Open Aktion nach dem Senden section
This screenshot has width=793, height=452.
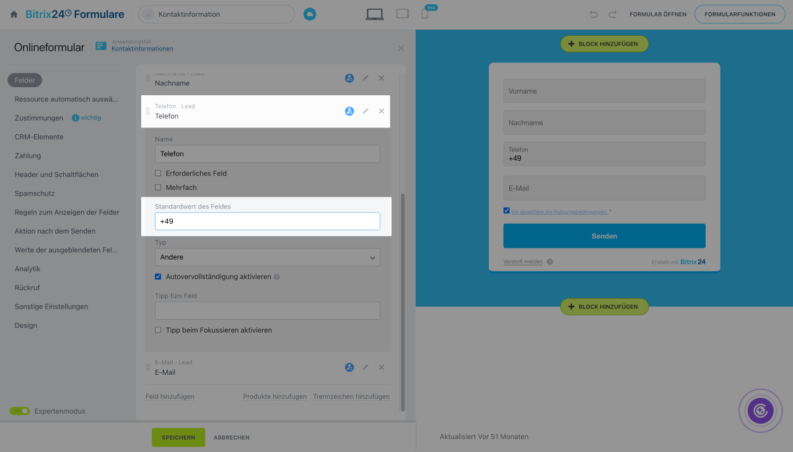pos(55,231)
